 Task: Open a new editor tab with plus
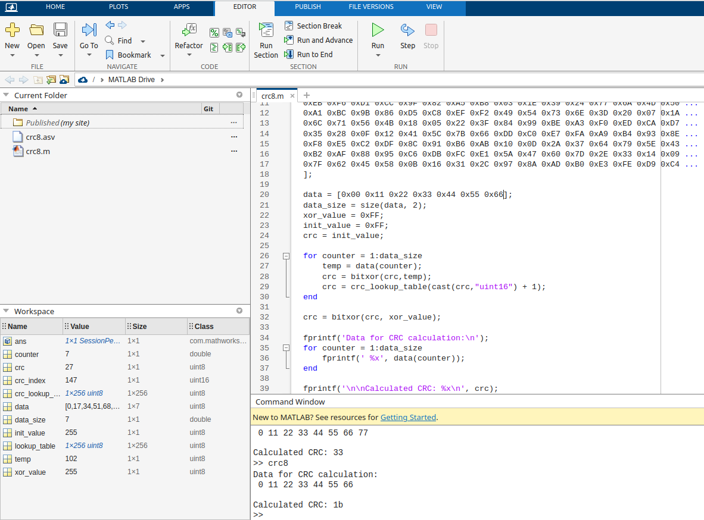pos(307,95)
